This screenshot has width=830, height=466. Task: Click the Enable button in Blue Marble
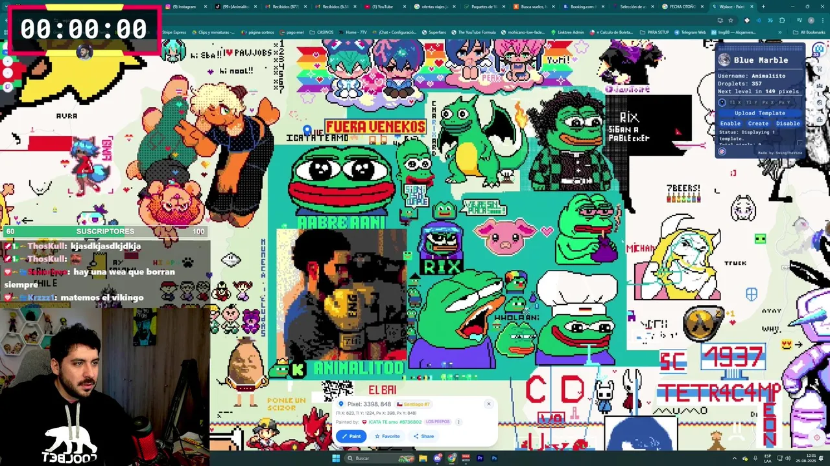pos(730,124)
